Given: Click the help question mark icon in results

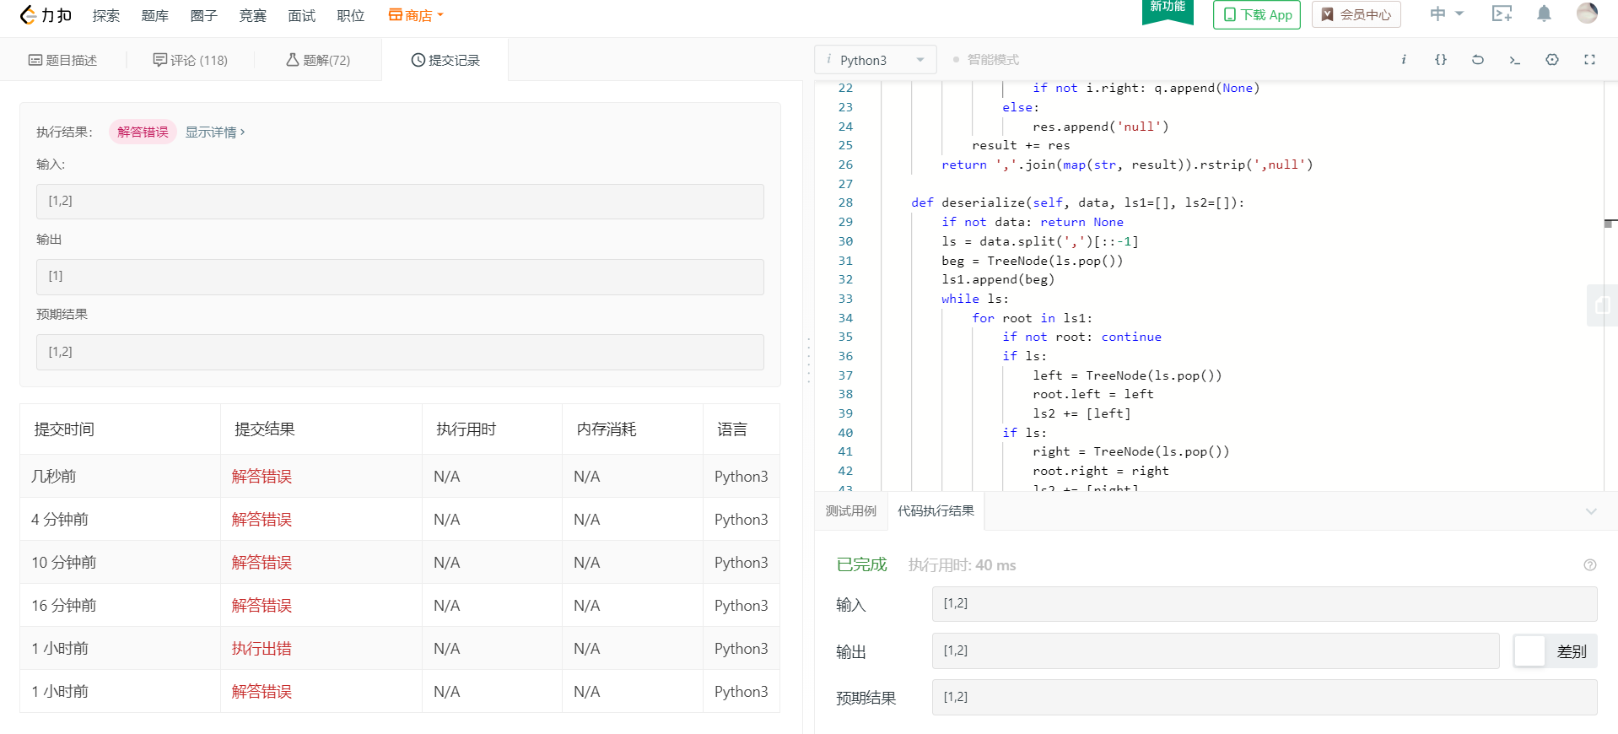Looking at the screenshot, I should click(1590, 565).
